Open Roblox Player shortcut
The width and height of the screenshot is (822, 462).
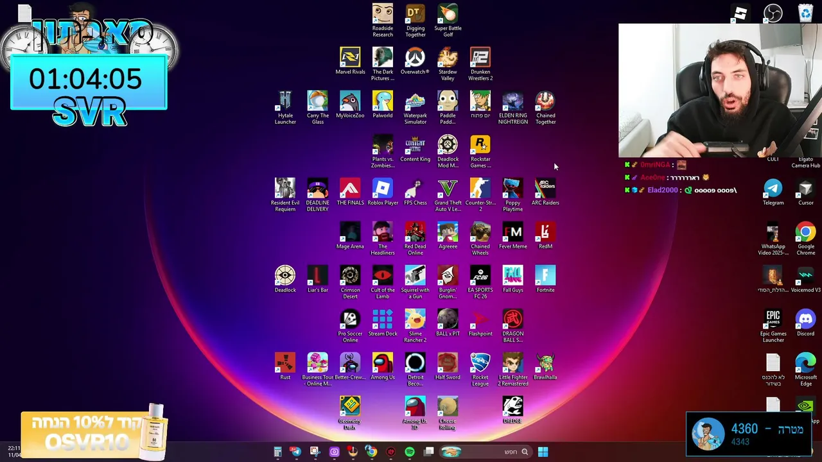click(383, 192)
